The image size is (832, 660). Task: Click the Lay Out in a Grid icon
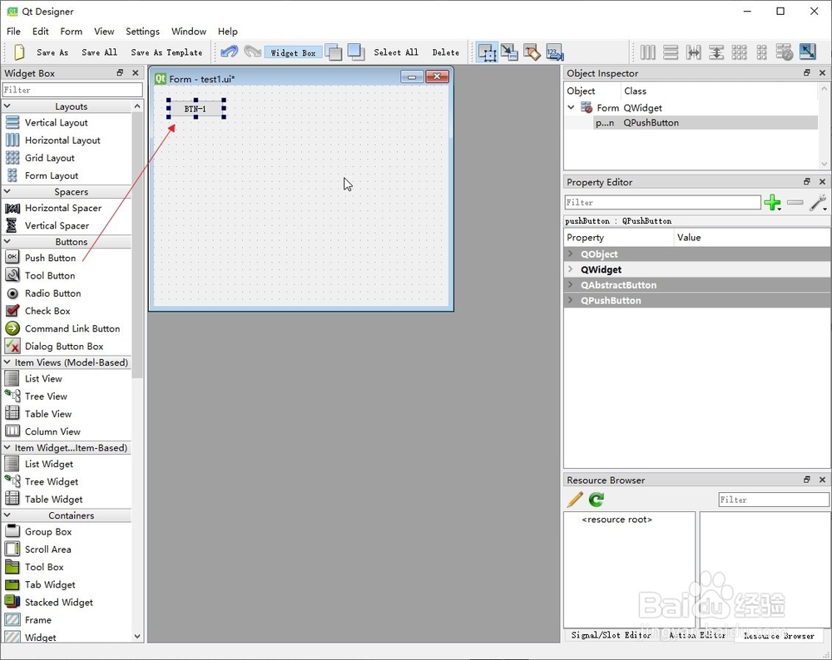tap(739, 52)
